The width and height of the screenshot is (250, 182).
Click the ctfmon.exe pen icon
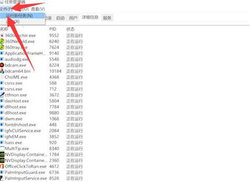(2, 95)
